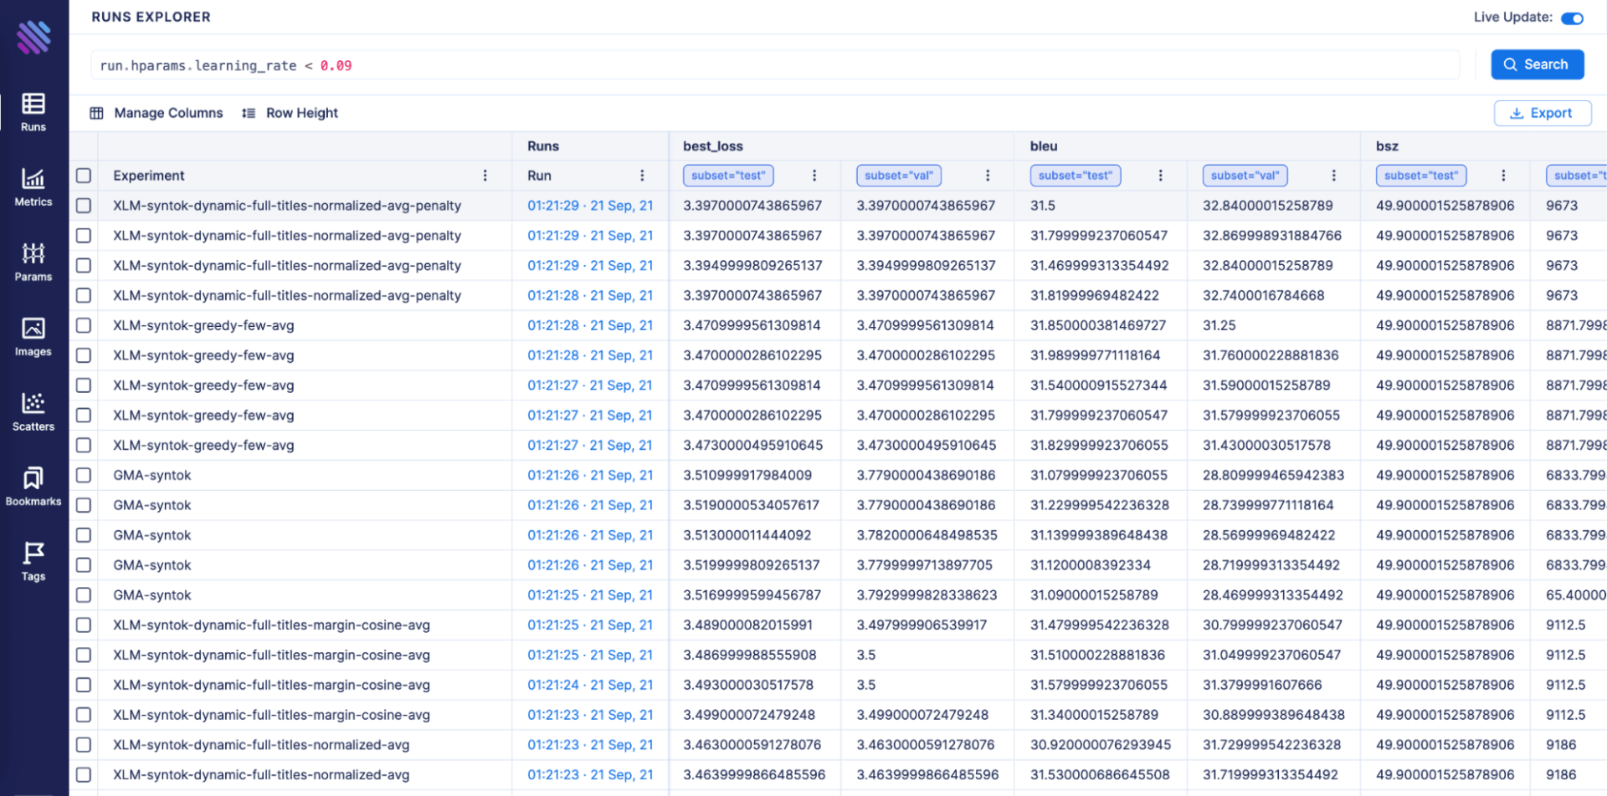Click the Search button

point(1538,64)
